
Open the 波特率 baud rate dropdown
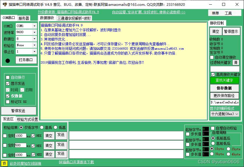pyautogui.click(x=35, y=32)
